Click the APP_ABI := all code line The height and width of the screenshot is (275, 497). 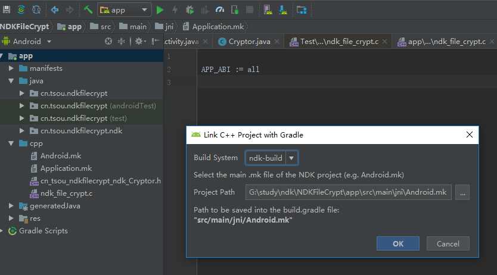pyautogui.click(x=231, y=69)
